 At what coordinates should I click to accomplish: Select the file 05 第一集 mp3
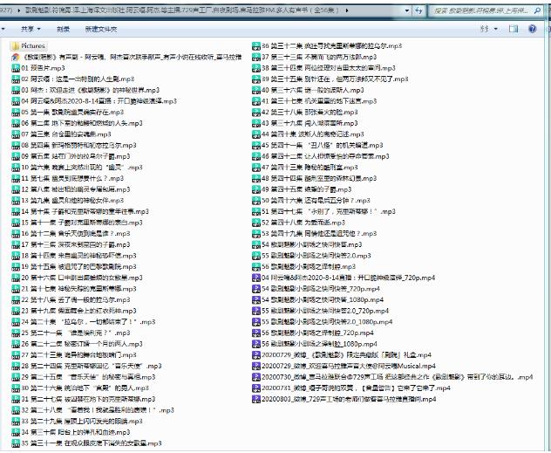70,113
